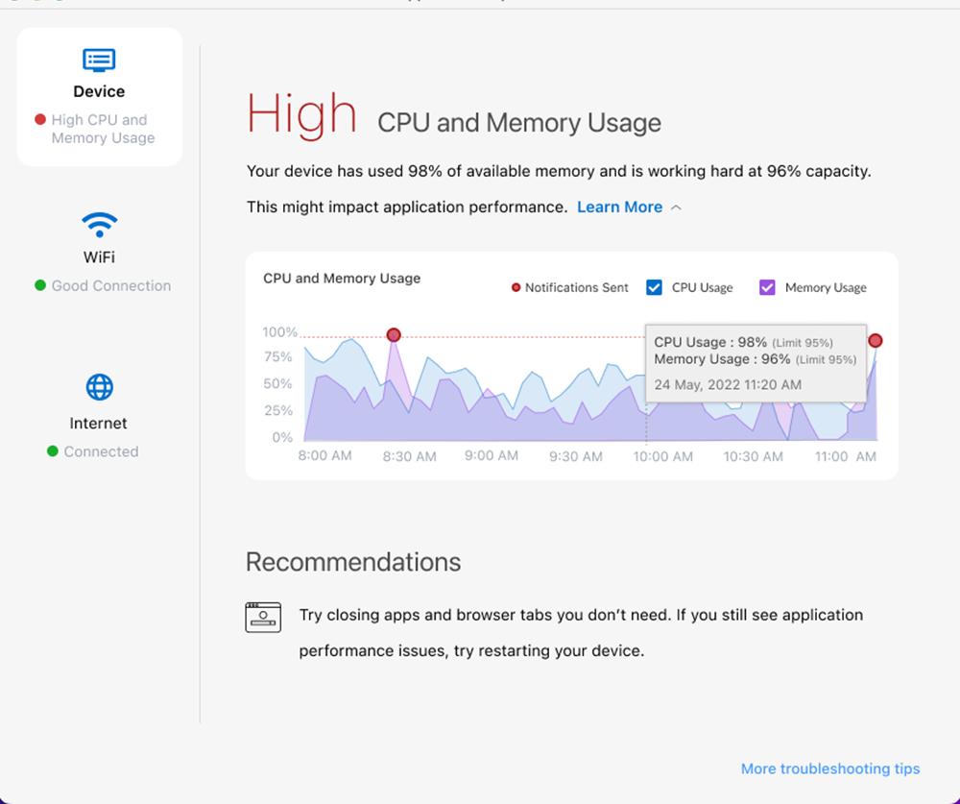960x804 pixels.
Task: Click the Internet globe icon
Action: coord(99,387)
